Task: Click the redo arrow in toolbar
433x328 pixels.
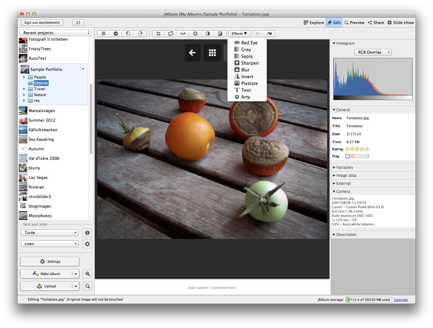Action: [269, 34]
